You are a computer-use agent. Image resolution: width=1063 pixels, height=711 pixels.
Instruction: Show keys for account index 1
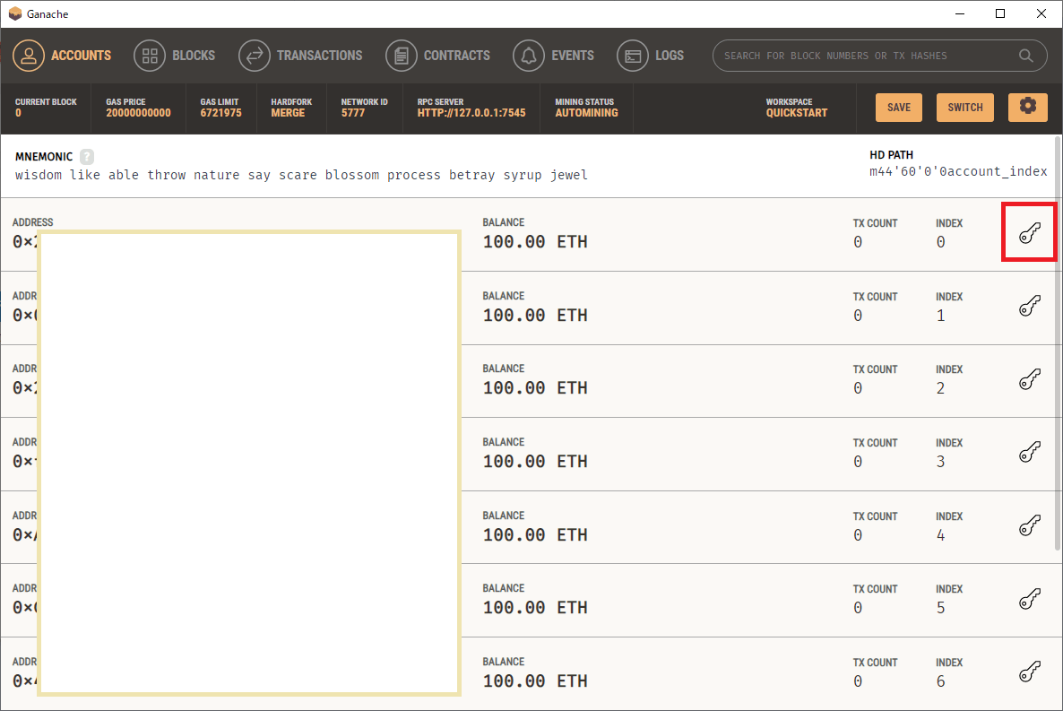(1029, 306)
